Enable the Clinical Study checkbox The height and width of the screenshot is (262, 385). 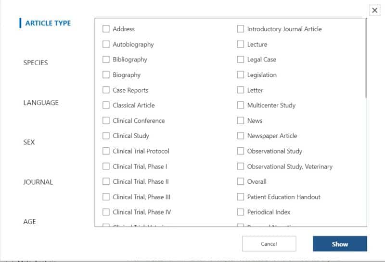pyautogui.click(x=106, y=136)
